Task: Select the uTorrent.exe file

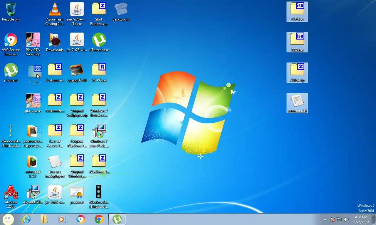Action: [x=99, y=42]
